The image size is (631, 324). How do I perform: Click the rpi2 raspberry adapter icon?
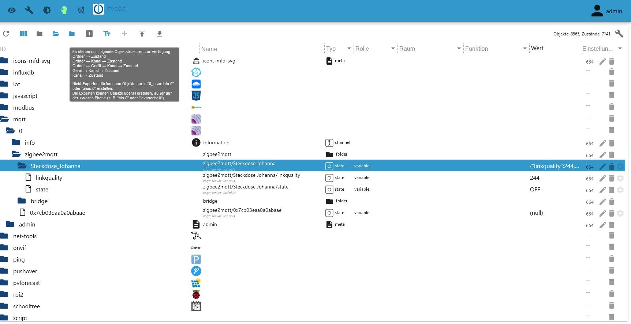tap(196, 294)
